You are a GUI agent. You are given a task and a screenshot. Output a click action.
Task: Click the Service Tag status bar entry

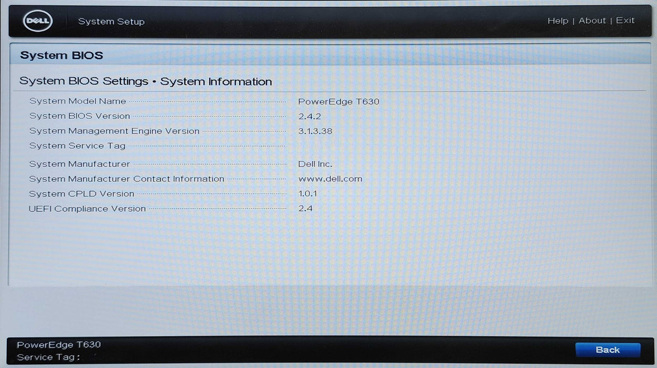(48, 357)
